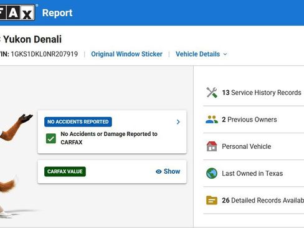Click the house personal vehicle icon
Viewport: 304px width, 228px height.
pyautogui.click(x=212, y=146)
